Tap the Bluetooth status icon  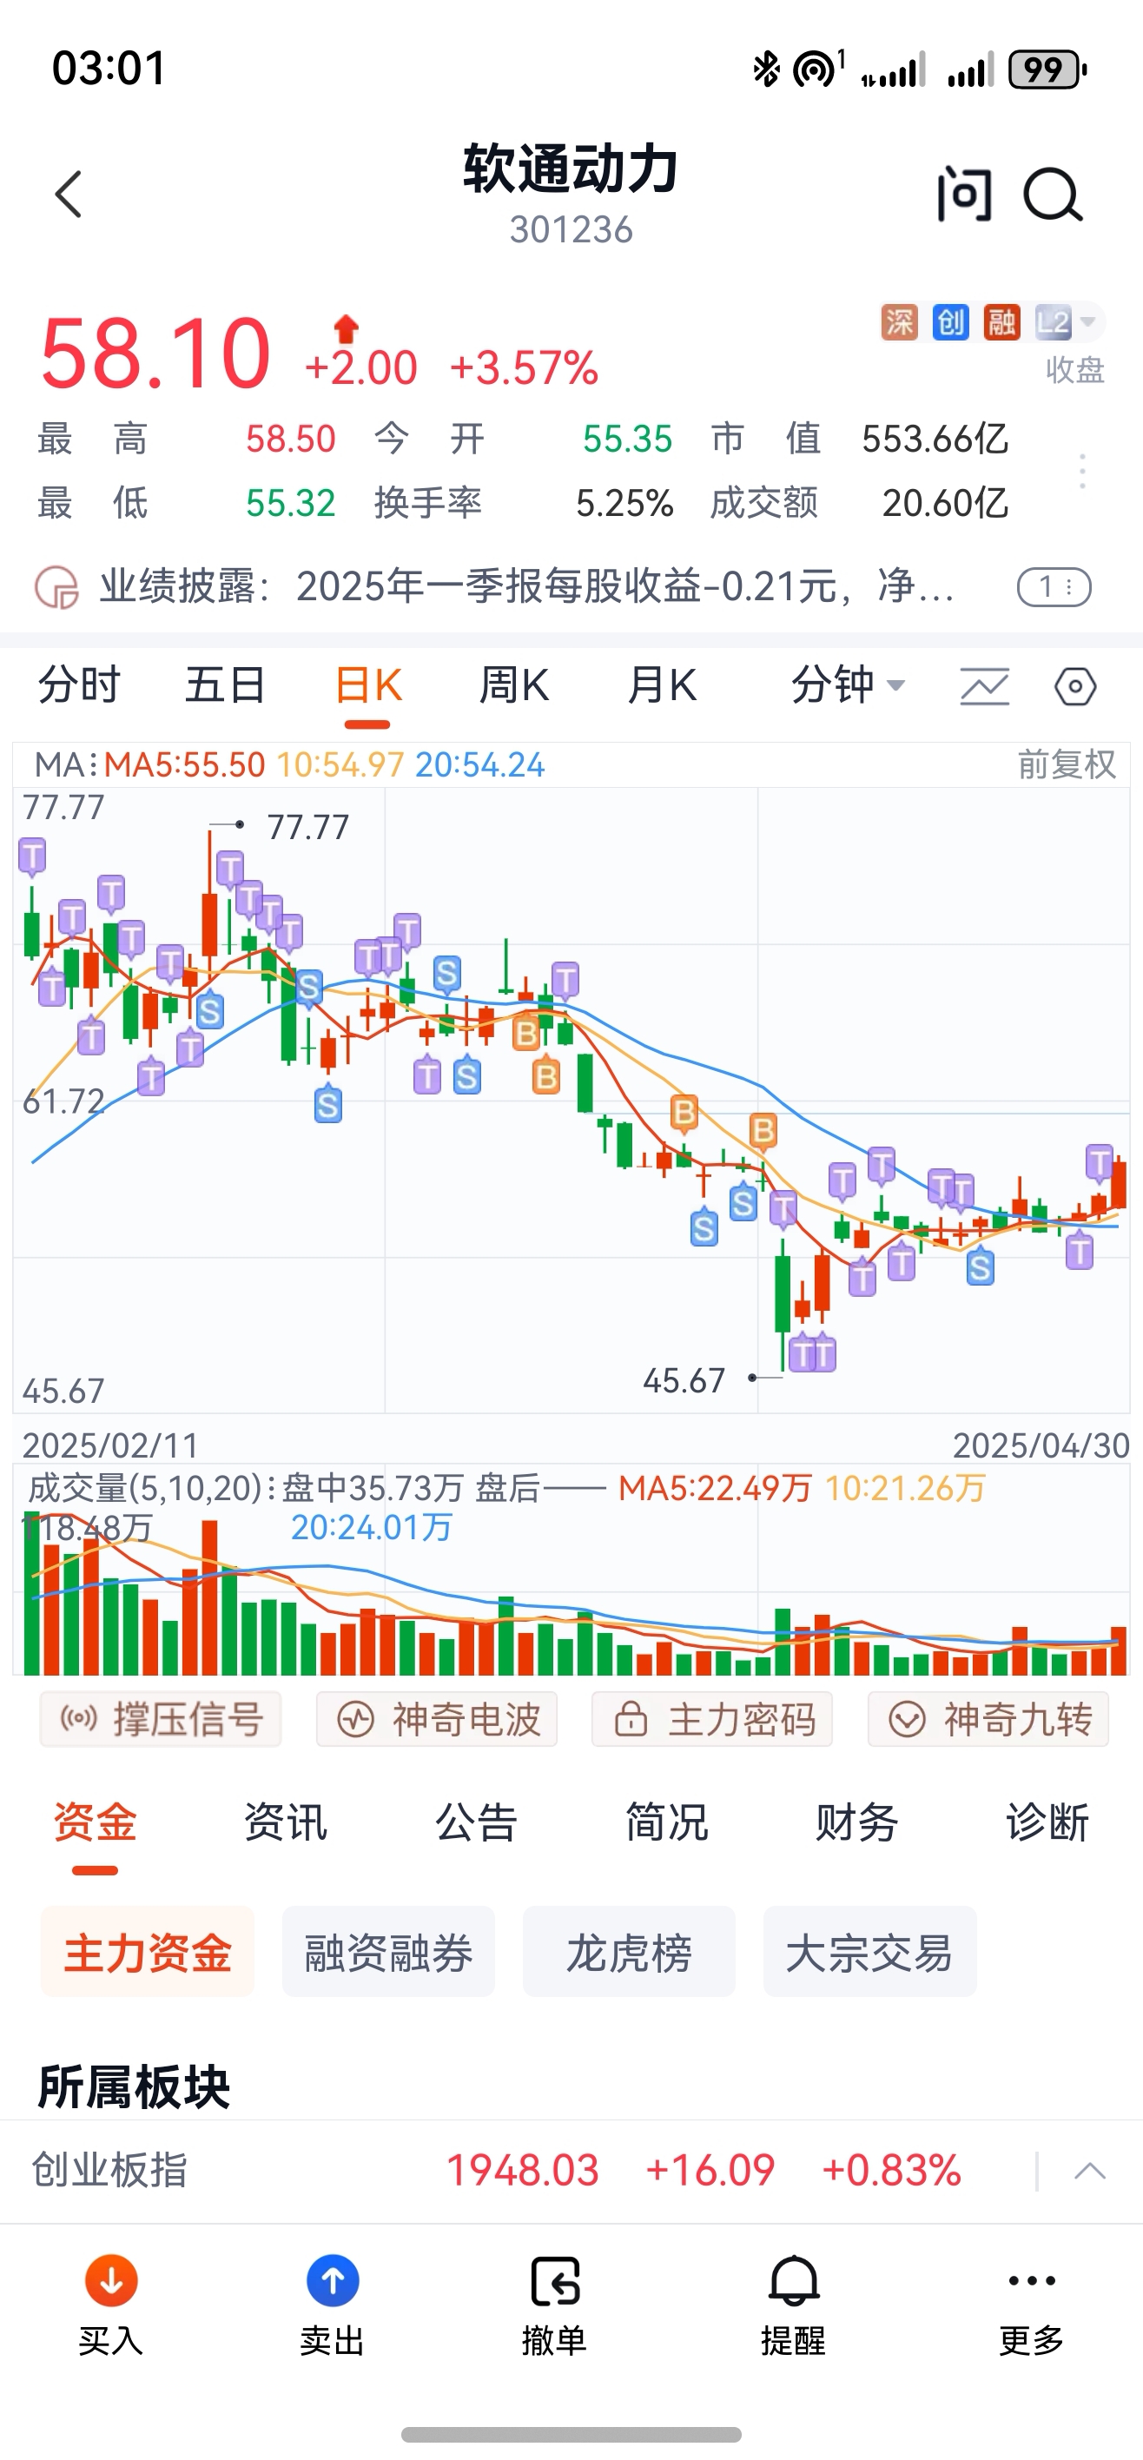(x=766, y=69)
